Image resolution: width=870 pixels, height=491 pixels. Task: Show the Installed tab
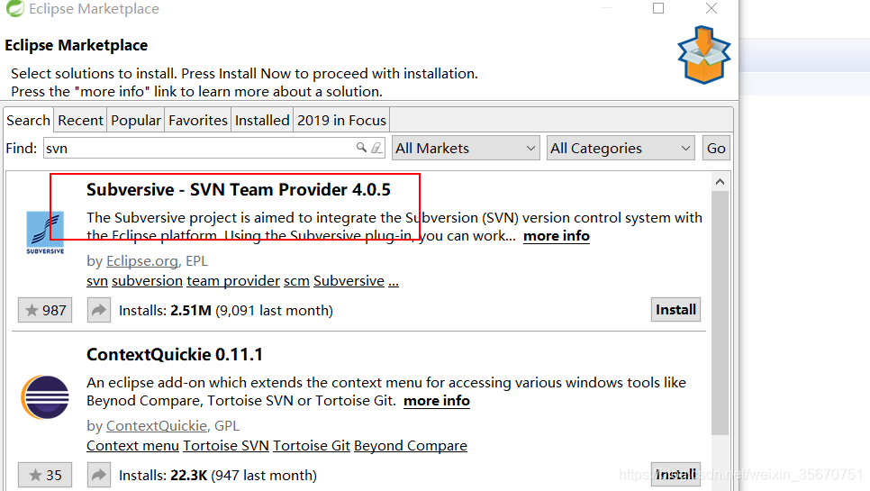[x=262, y=121]
